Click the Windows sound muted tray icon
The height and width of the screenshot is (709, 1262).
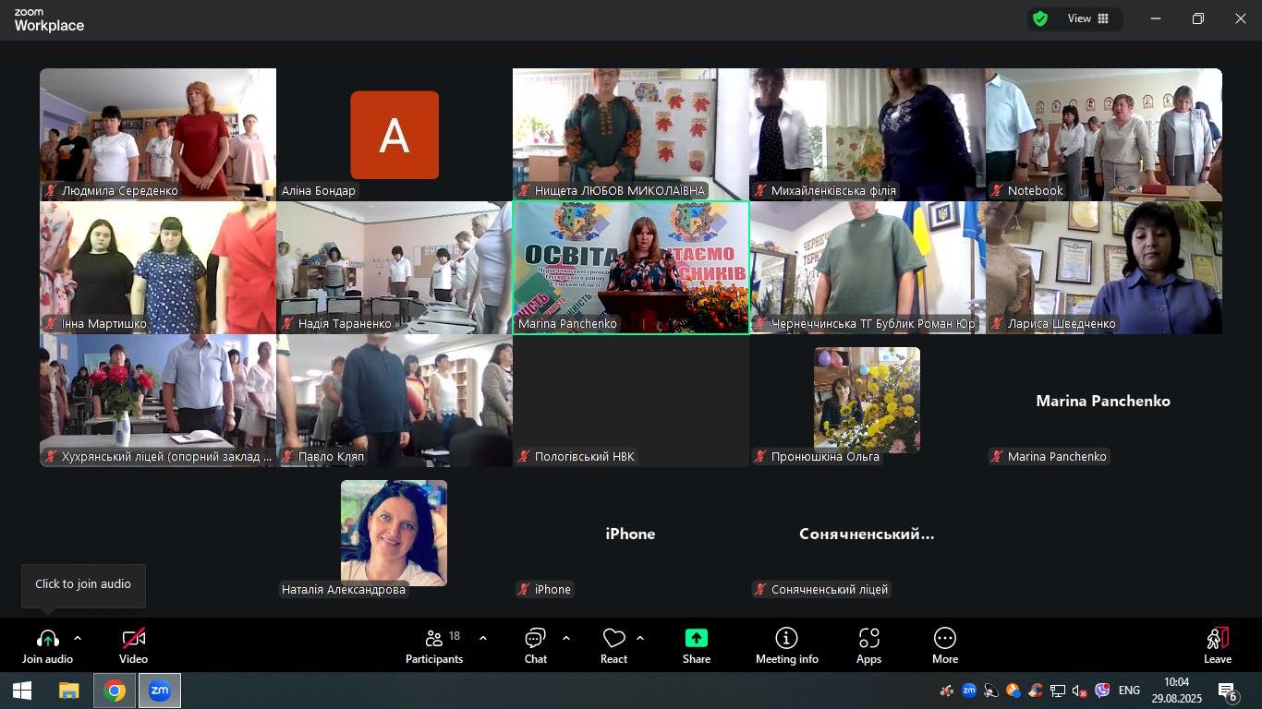(x=1079, y=691)
